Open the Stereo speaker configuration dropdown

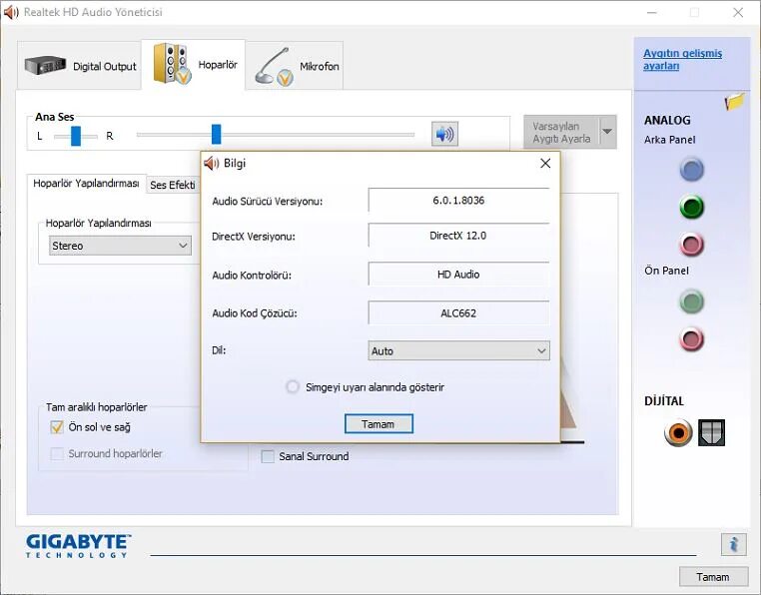point(120,246)
